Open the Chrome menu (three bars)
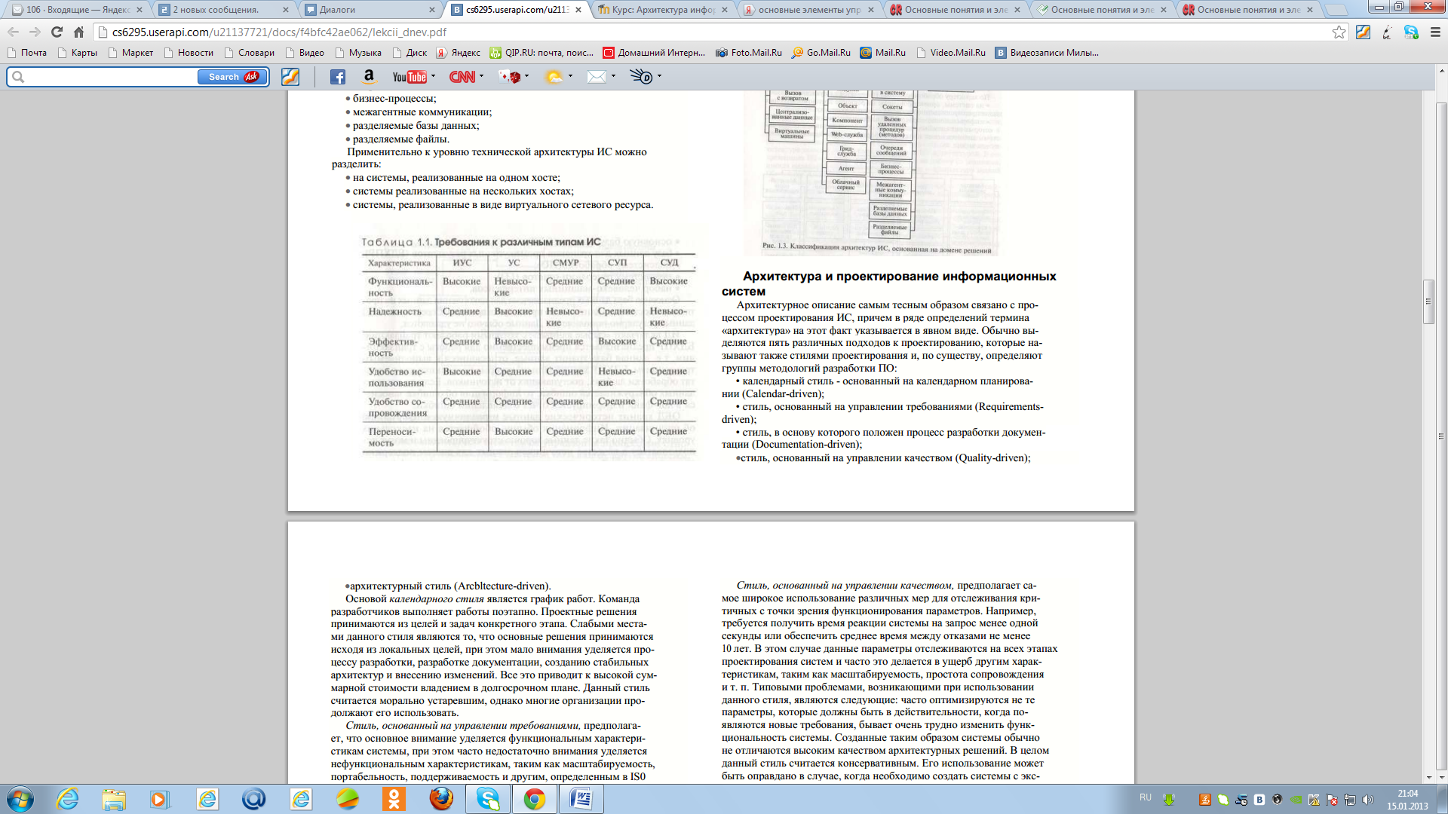 [1434, 32]
